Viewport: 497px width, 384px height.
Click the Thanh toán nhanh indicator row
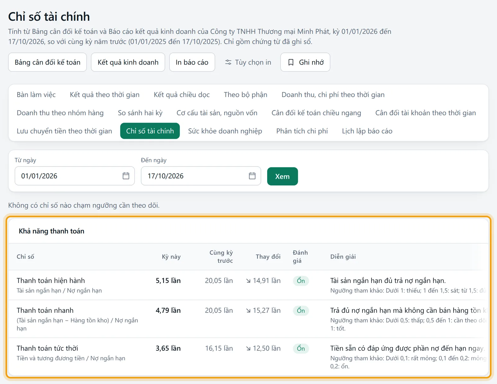[x=248, y=319]
